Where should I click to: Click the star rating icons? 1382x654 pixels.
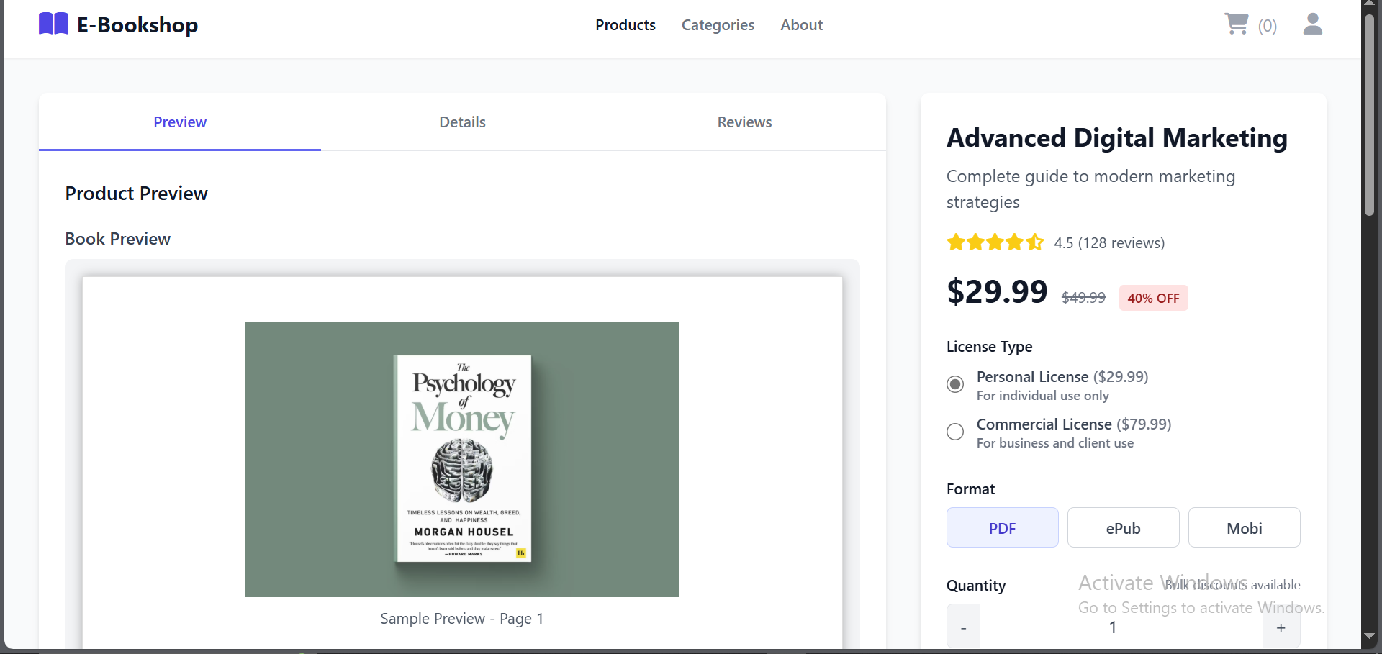(995, 242)
